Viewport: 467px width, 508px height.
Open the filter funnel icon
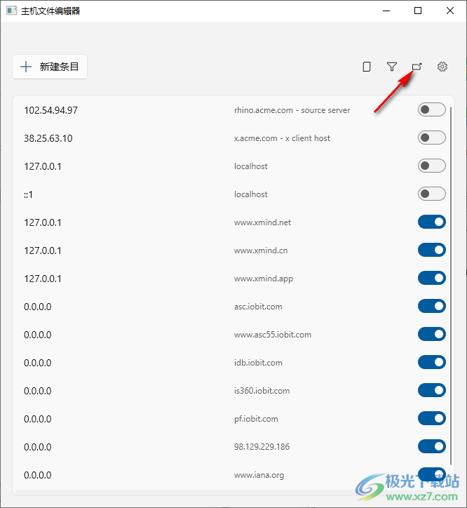pos(392,67)
